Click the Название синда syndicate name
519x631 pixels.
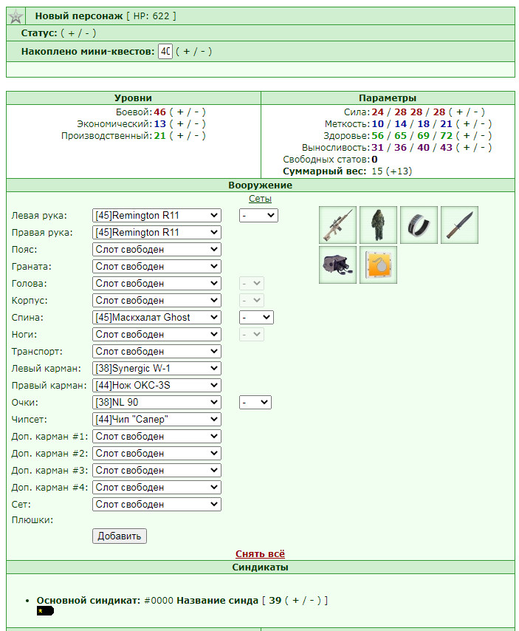(218, 601)
